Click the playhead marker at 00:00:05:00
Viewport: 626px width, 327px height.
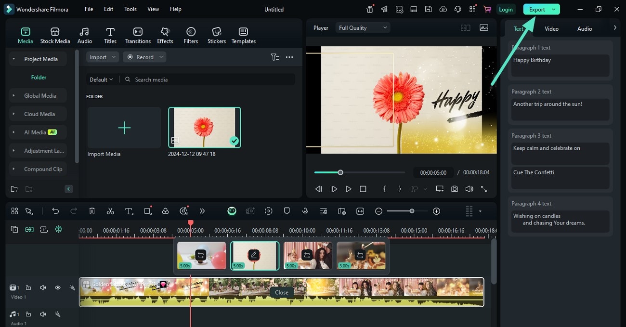191,223
